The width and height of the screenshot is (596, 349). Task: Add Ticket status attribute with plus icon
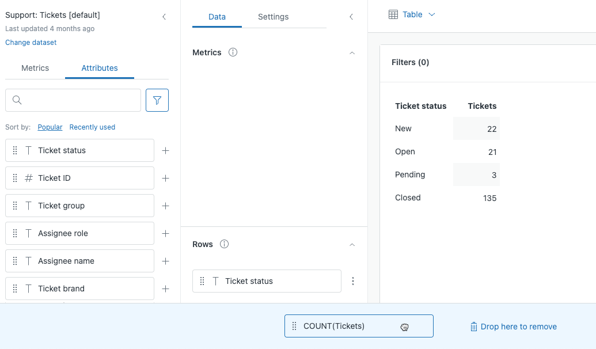click(x=165, y=150)
